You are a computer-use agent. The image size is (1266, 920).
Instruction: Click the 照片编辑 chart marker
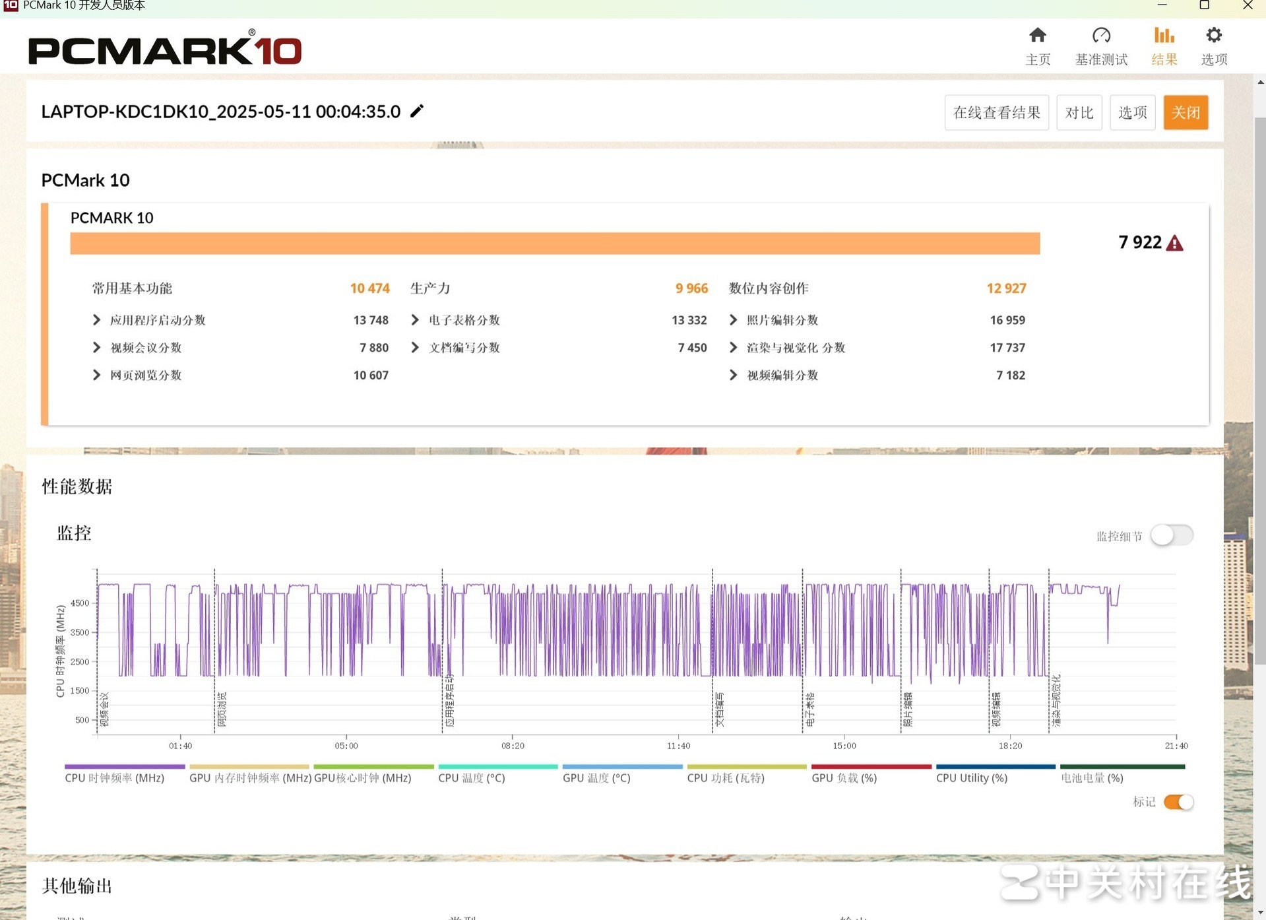point(908,709)
